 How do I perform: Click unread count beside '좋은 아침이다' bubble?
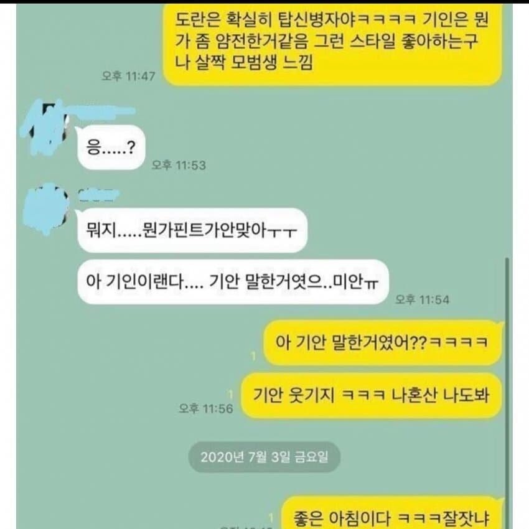[x=271, y=517]
